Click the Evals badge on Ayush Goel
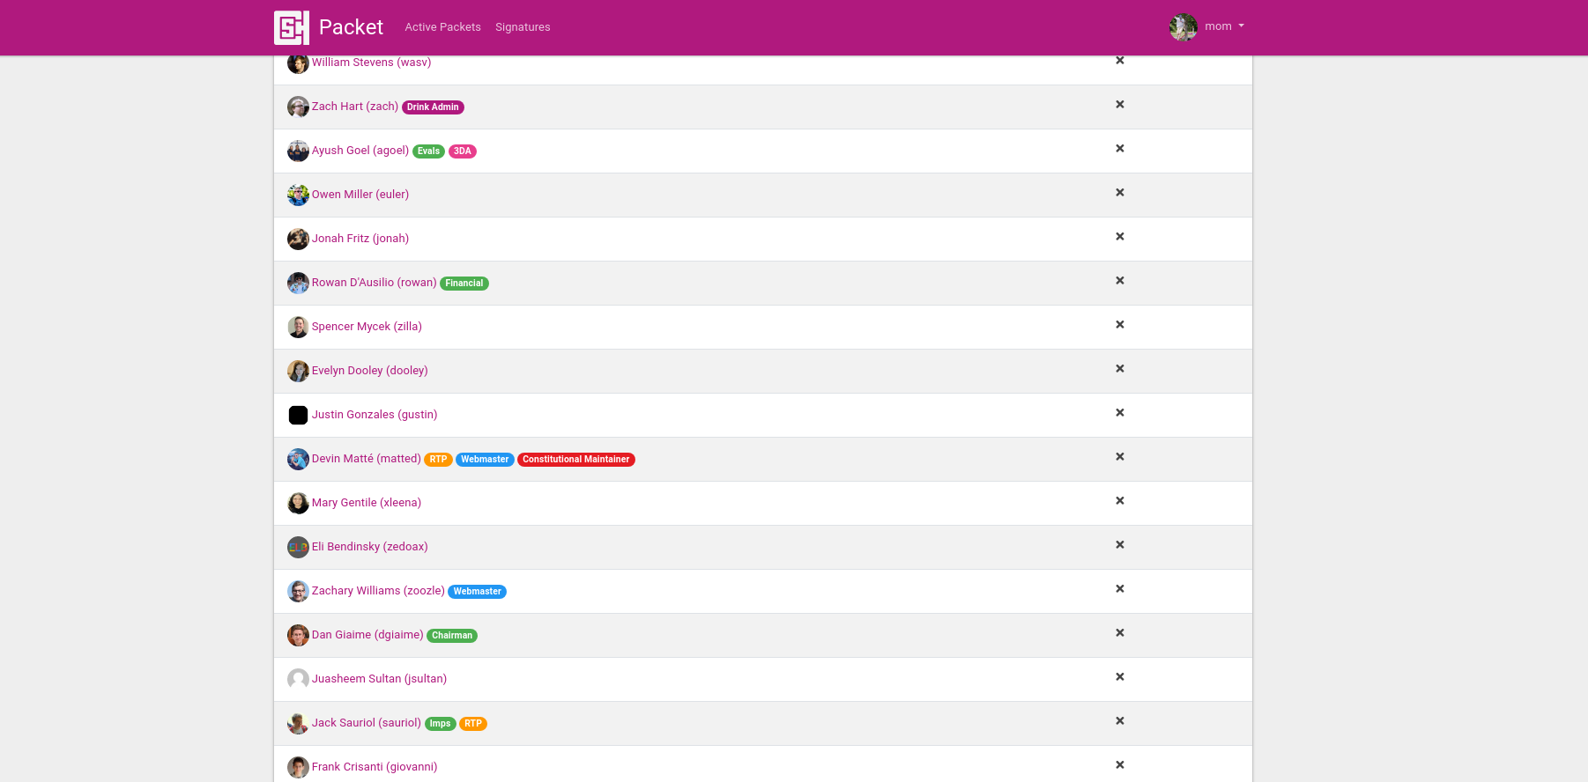Image resolution: width=1588 pixels, height=782 pixels. 428,151
